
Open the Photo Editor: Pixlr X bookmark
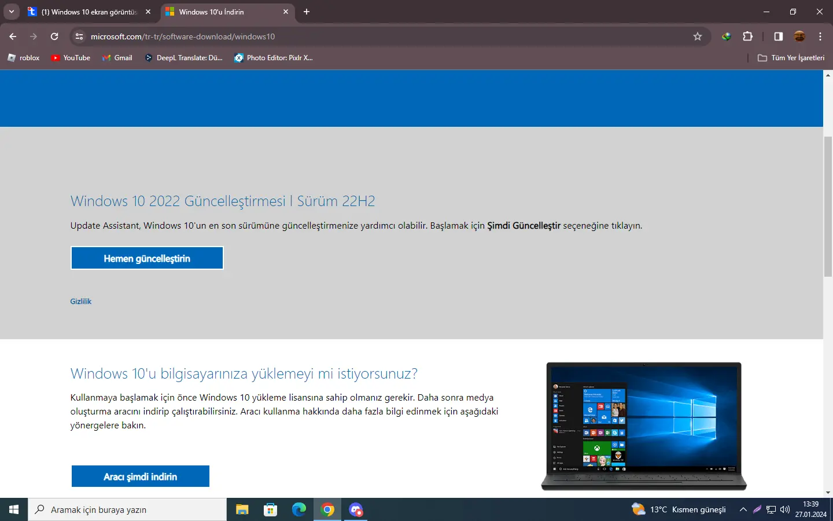pyautogui.click(x=274, y=58)
